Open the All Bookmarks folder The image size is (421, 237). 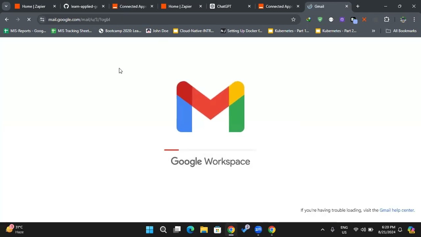[401, 31]
